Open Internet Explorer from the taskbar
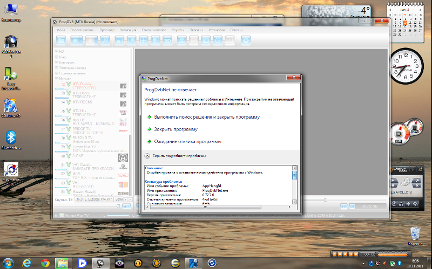Image resolution: width=432 pixels, height=269 pixels. pyautogui.click(x=27, y=263)
